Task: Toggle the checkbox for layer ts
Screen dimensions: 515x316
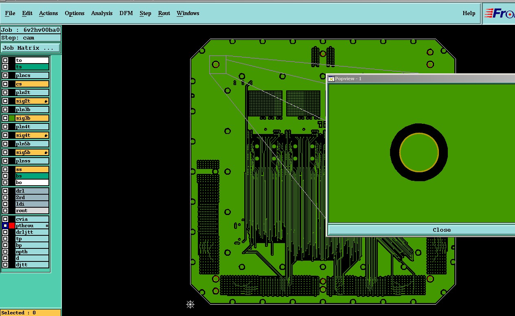Action: [5, 67]
